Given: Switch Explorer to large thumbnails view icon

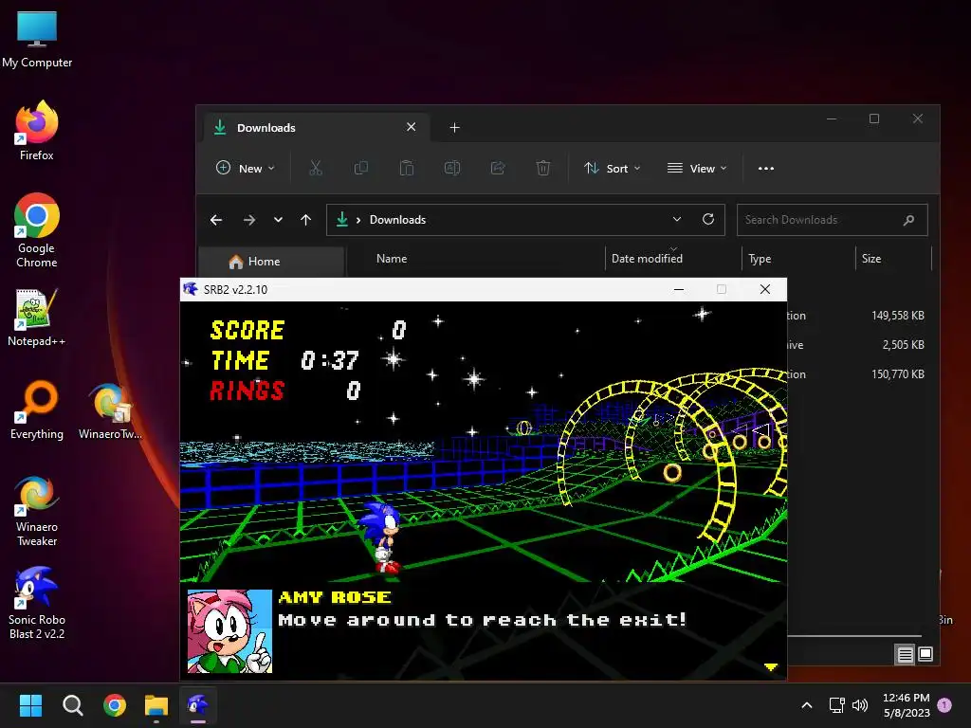Looking at the screenshot, I should coord(925,654).
